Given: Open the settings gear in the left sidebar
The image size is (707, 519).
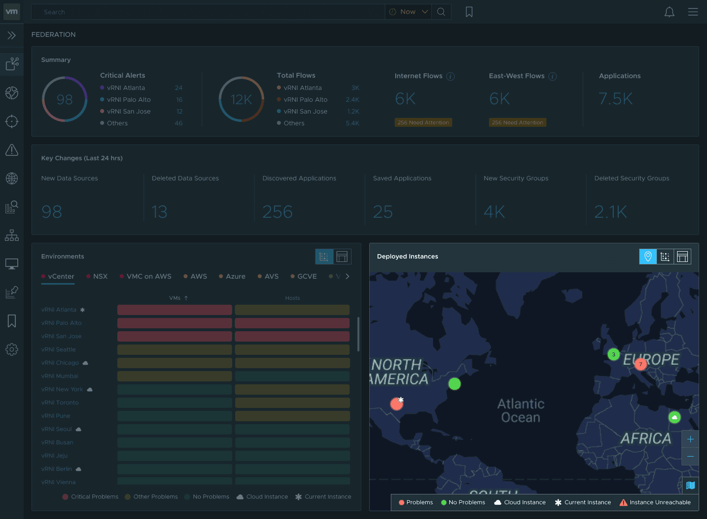Looking at the screenshot, I should [x=12, y=349].
